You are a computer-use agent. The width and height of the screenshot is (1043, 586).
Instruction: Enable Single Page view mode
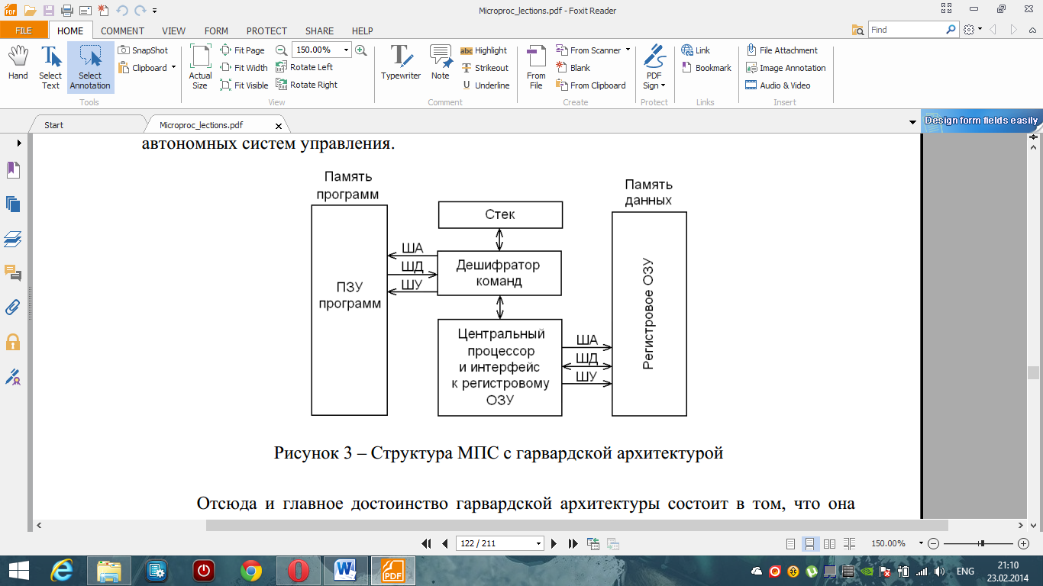tap(791, 543)
